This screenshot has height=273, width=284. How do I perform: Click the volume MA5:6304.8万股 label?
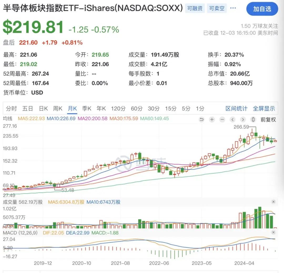pyautogui.click(x=66, y=202)
